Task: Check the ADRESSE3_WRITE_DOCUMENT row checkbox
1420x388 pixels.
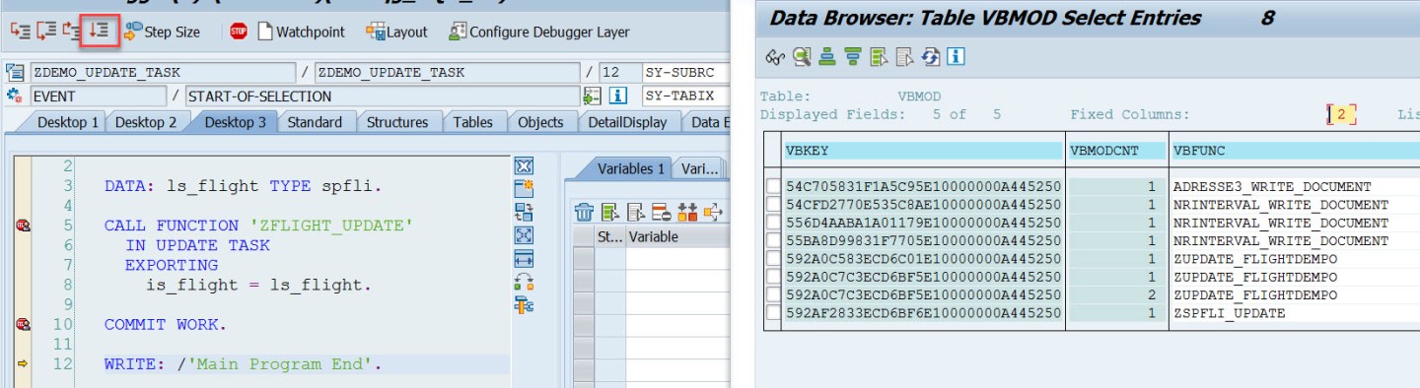Action: [773, 186]
